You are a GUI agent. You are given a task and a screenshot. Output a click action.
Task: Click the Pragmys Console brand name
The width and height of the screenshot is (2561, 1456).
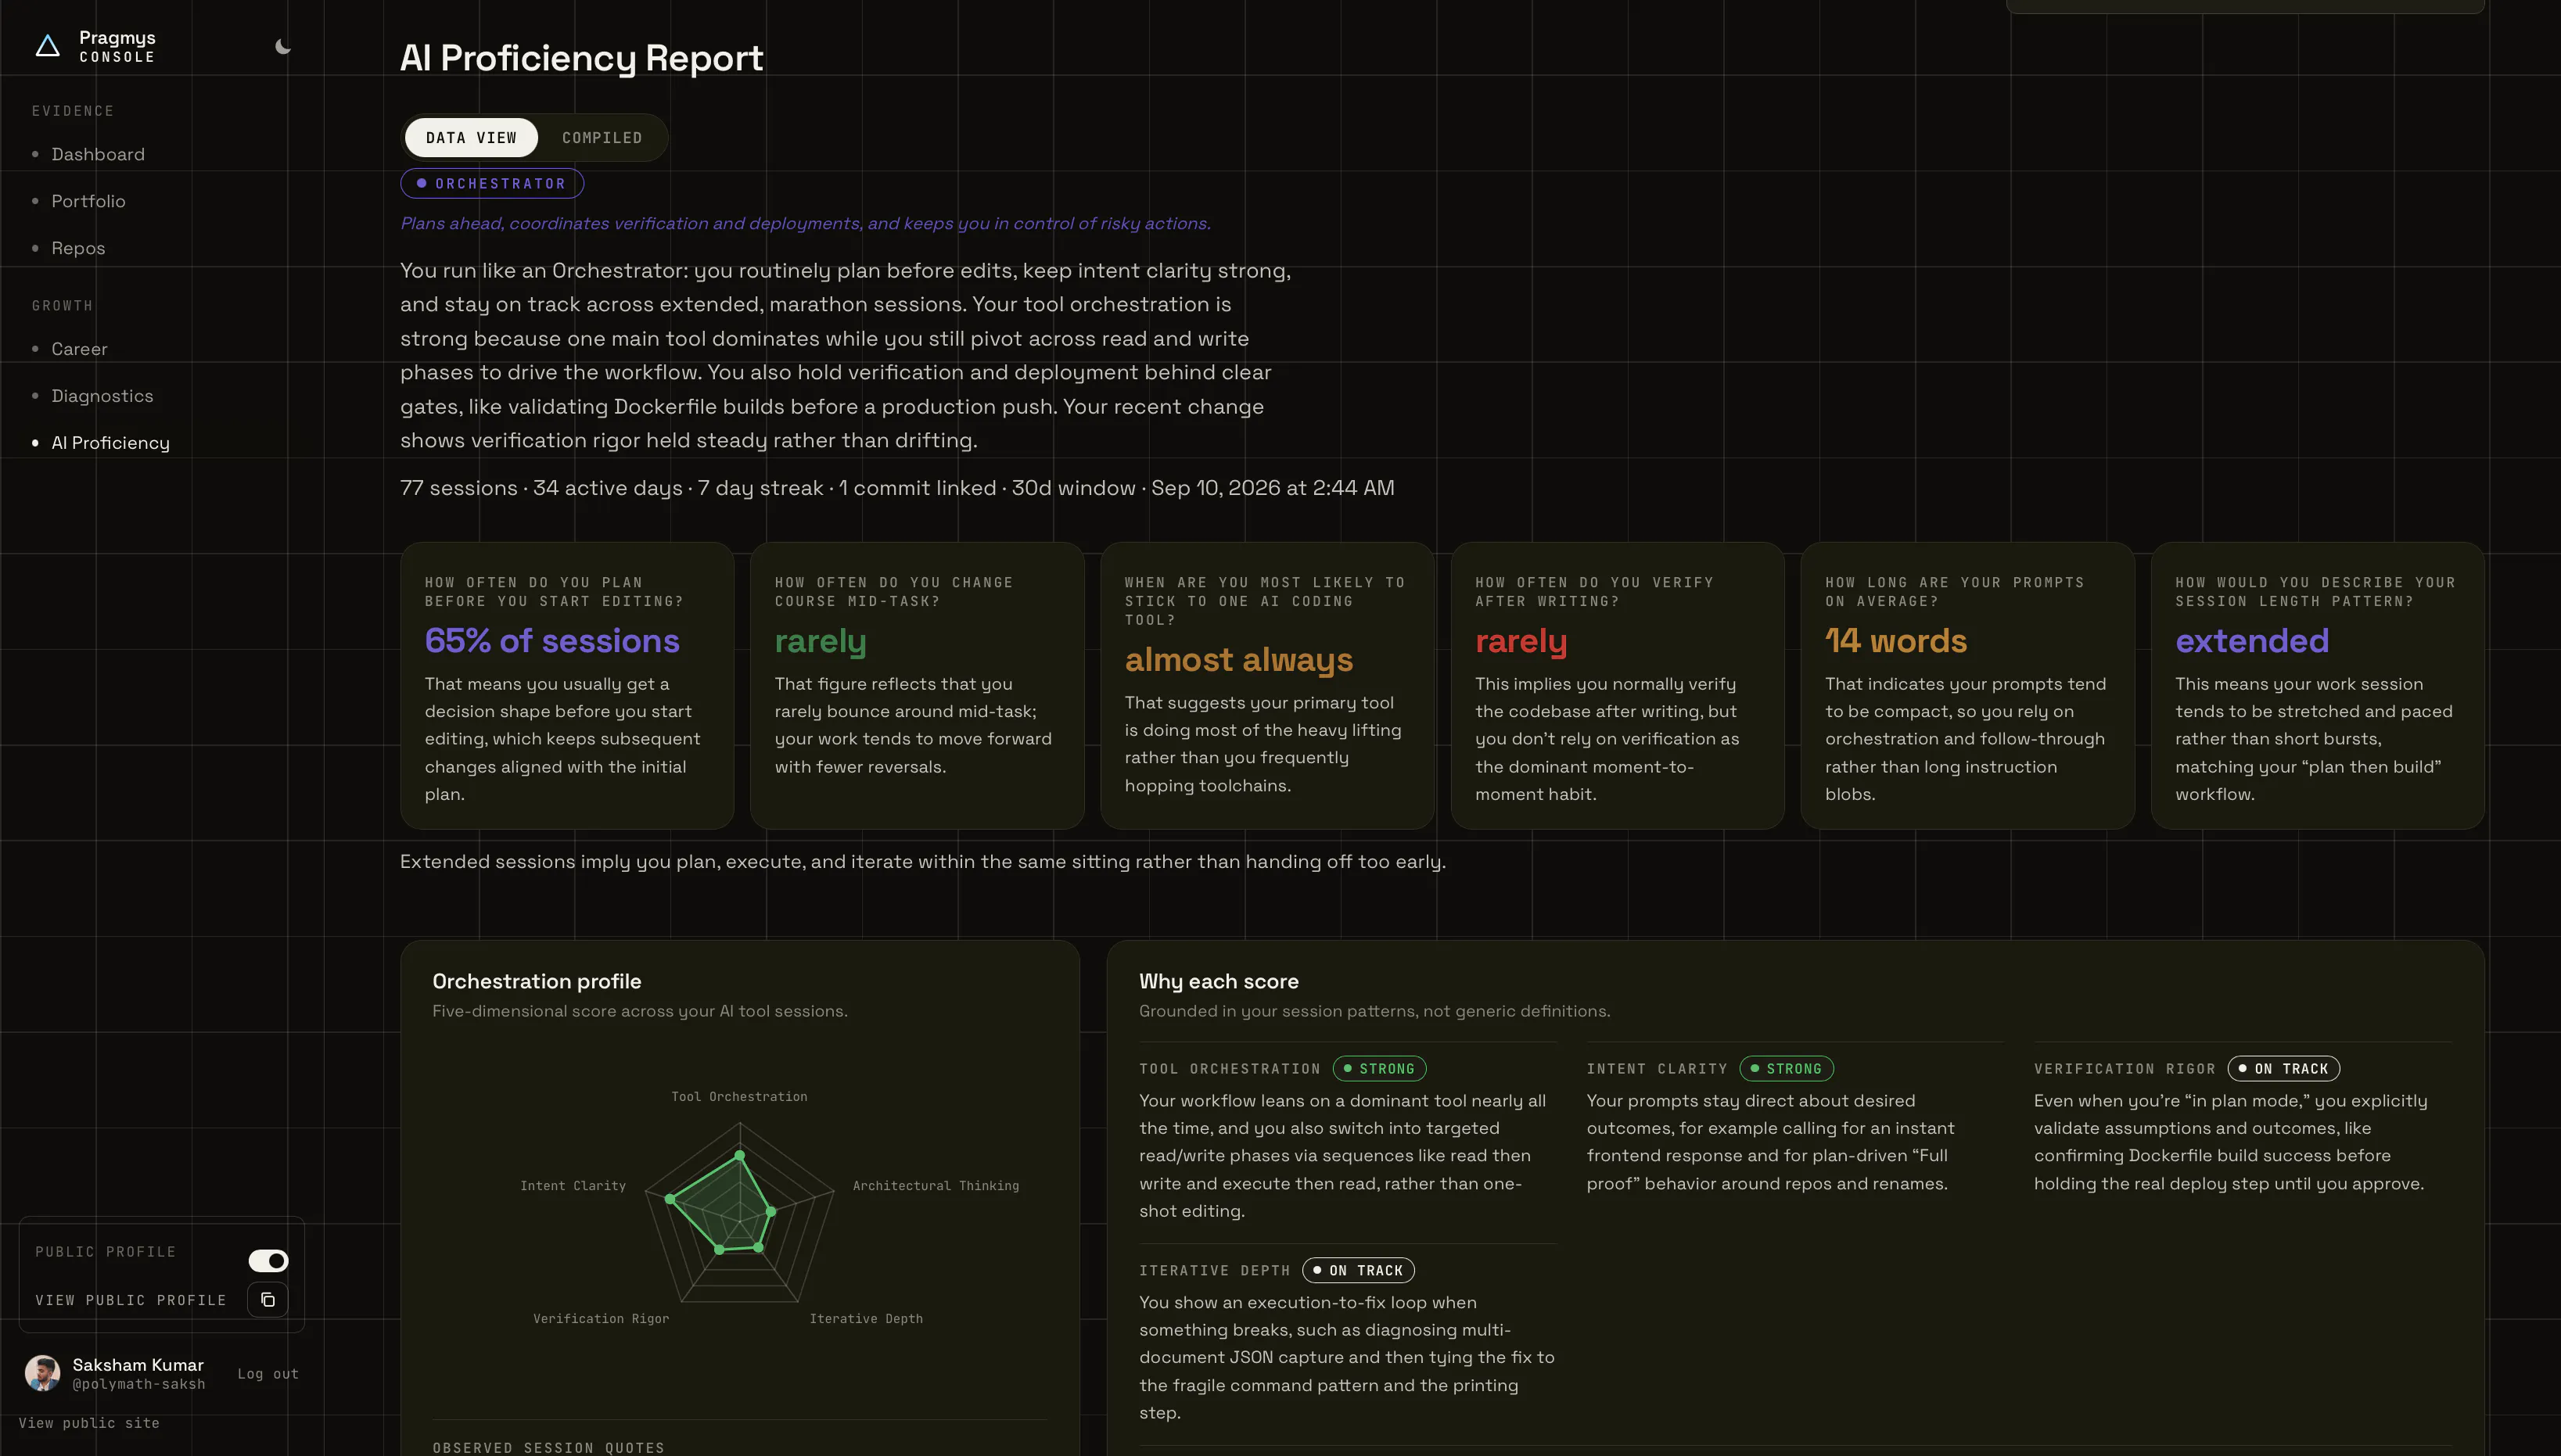(117, 46)
